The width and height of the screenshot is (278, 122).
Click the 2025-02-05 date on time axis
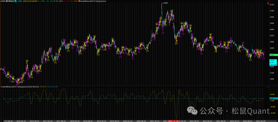pos(261,120)
